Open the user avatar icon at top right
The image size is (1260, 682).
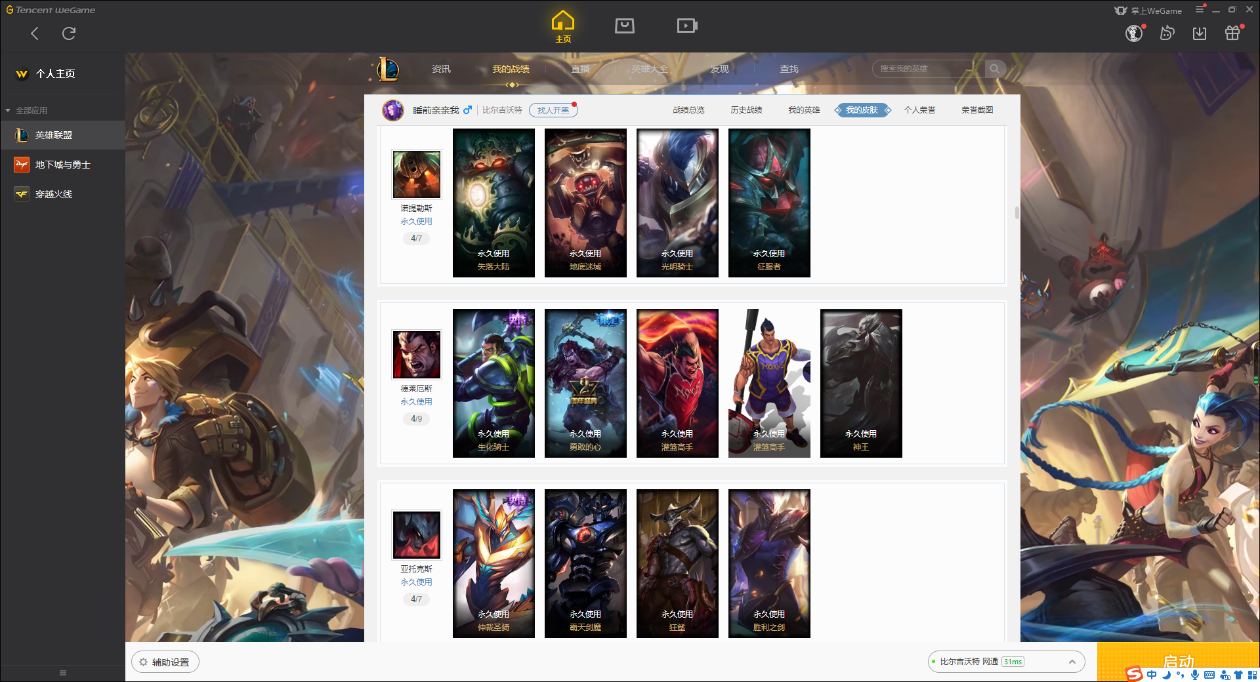pos(1134,33)
